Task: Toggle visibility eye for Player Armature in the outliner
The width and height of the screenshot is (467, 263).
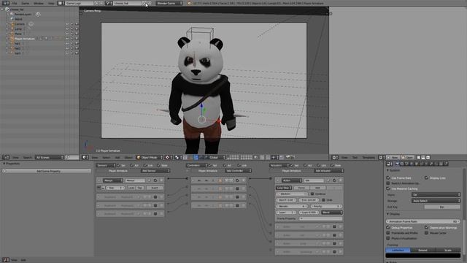Action: 67,39
